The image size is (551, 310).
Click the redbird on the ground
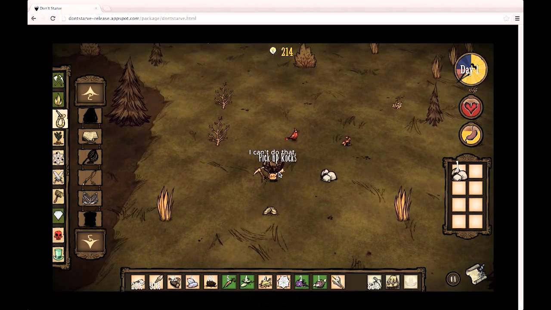(x=292, y=135)
